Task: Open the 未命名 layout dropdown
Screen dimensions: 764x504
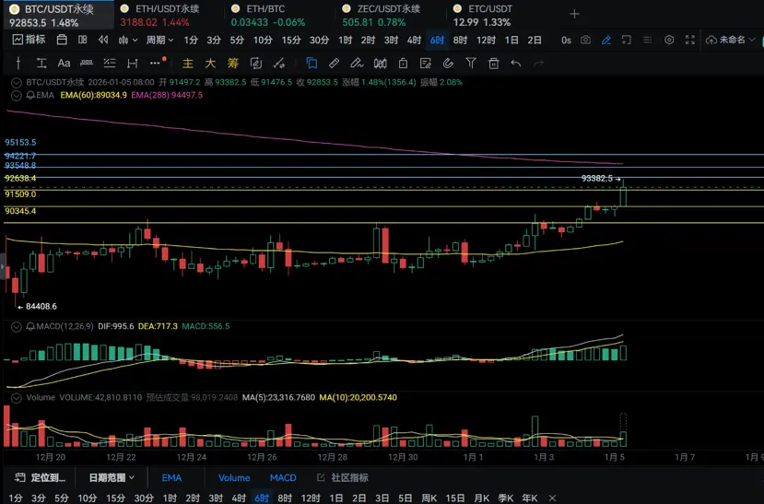Action: coord(731,40)
